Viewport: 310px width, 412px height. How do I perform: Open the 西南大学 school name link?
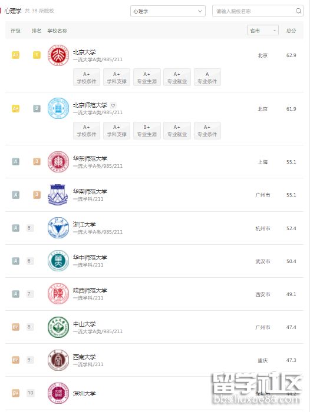coord(84,357)
